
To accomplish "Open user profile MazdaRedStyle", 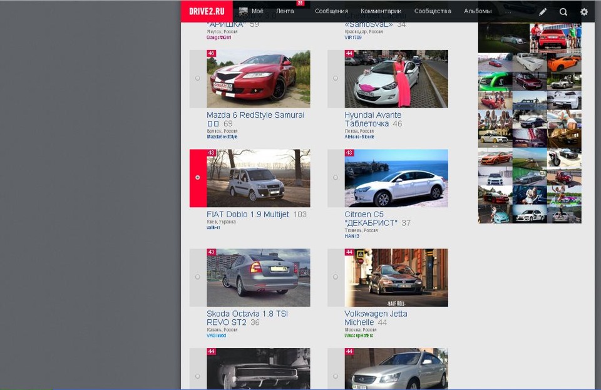I will (222, 136).
